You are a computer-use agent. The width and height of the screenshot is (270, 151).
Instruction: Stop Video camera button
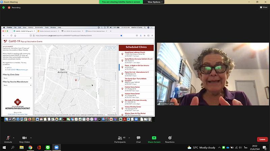24,139
